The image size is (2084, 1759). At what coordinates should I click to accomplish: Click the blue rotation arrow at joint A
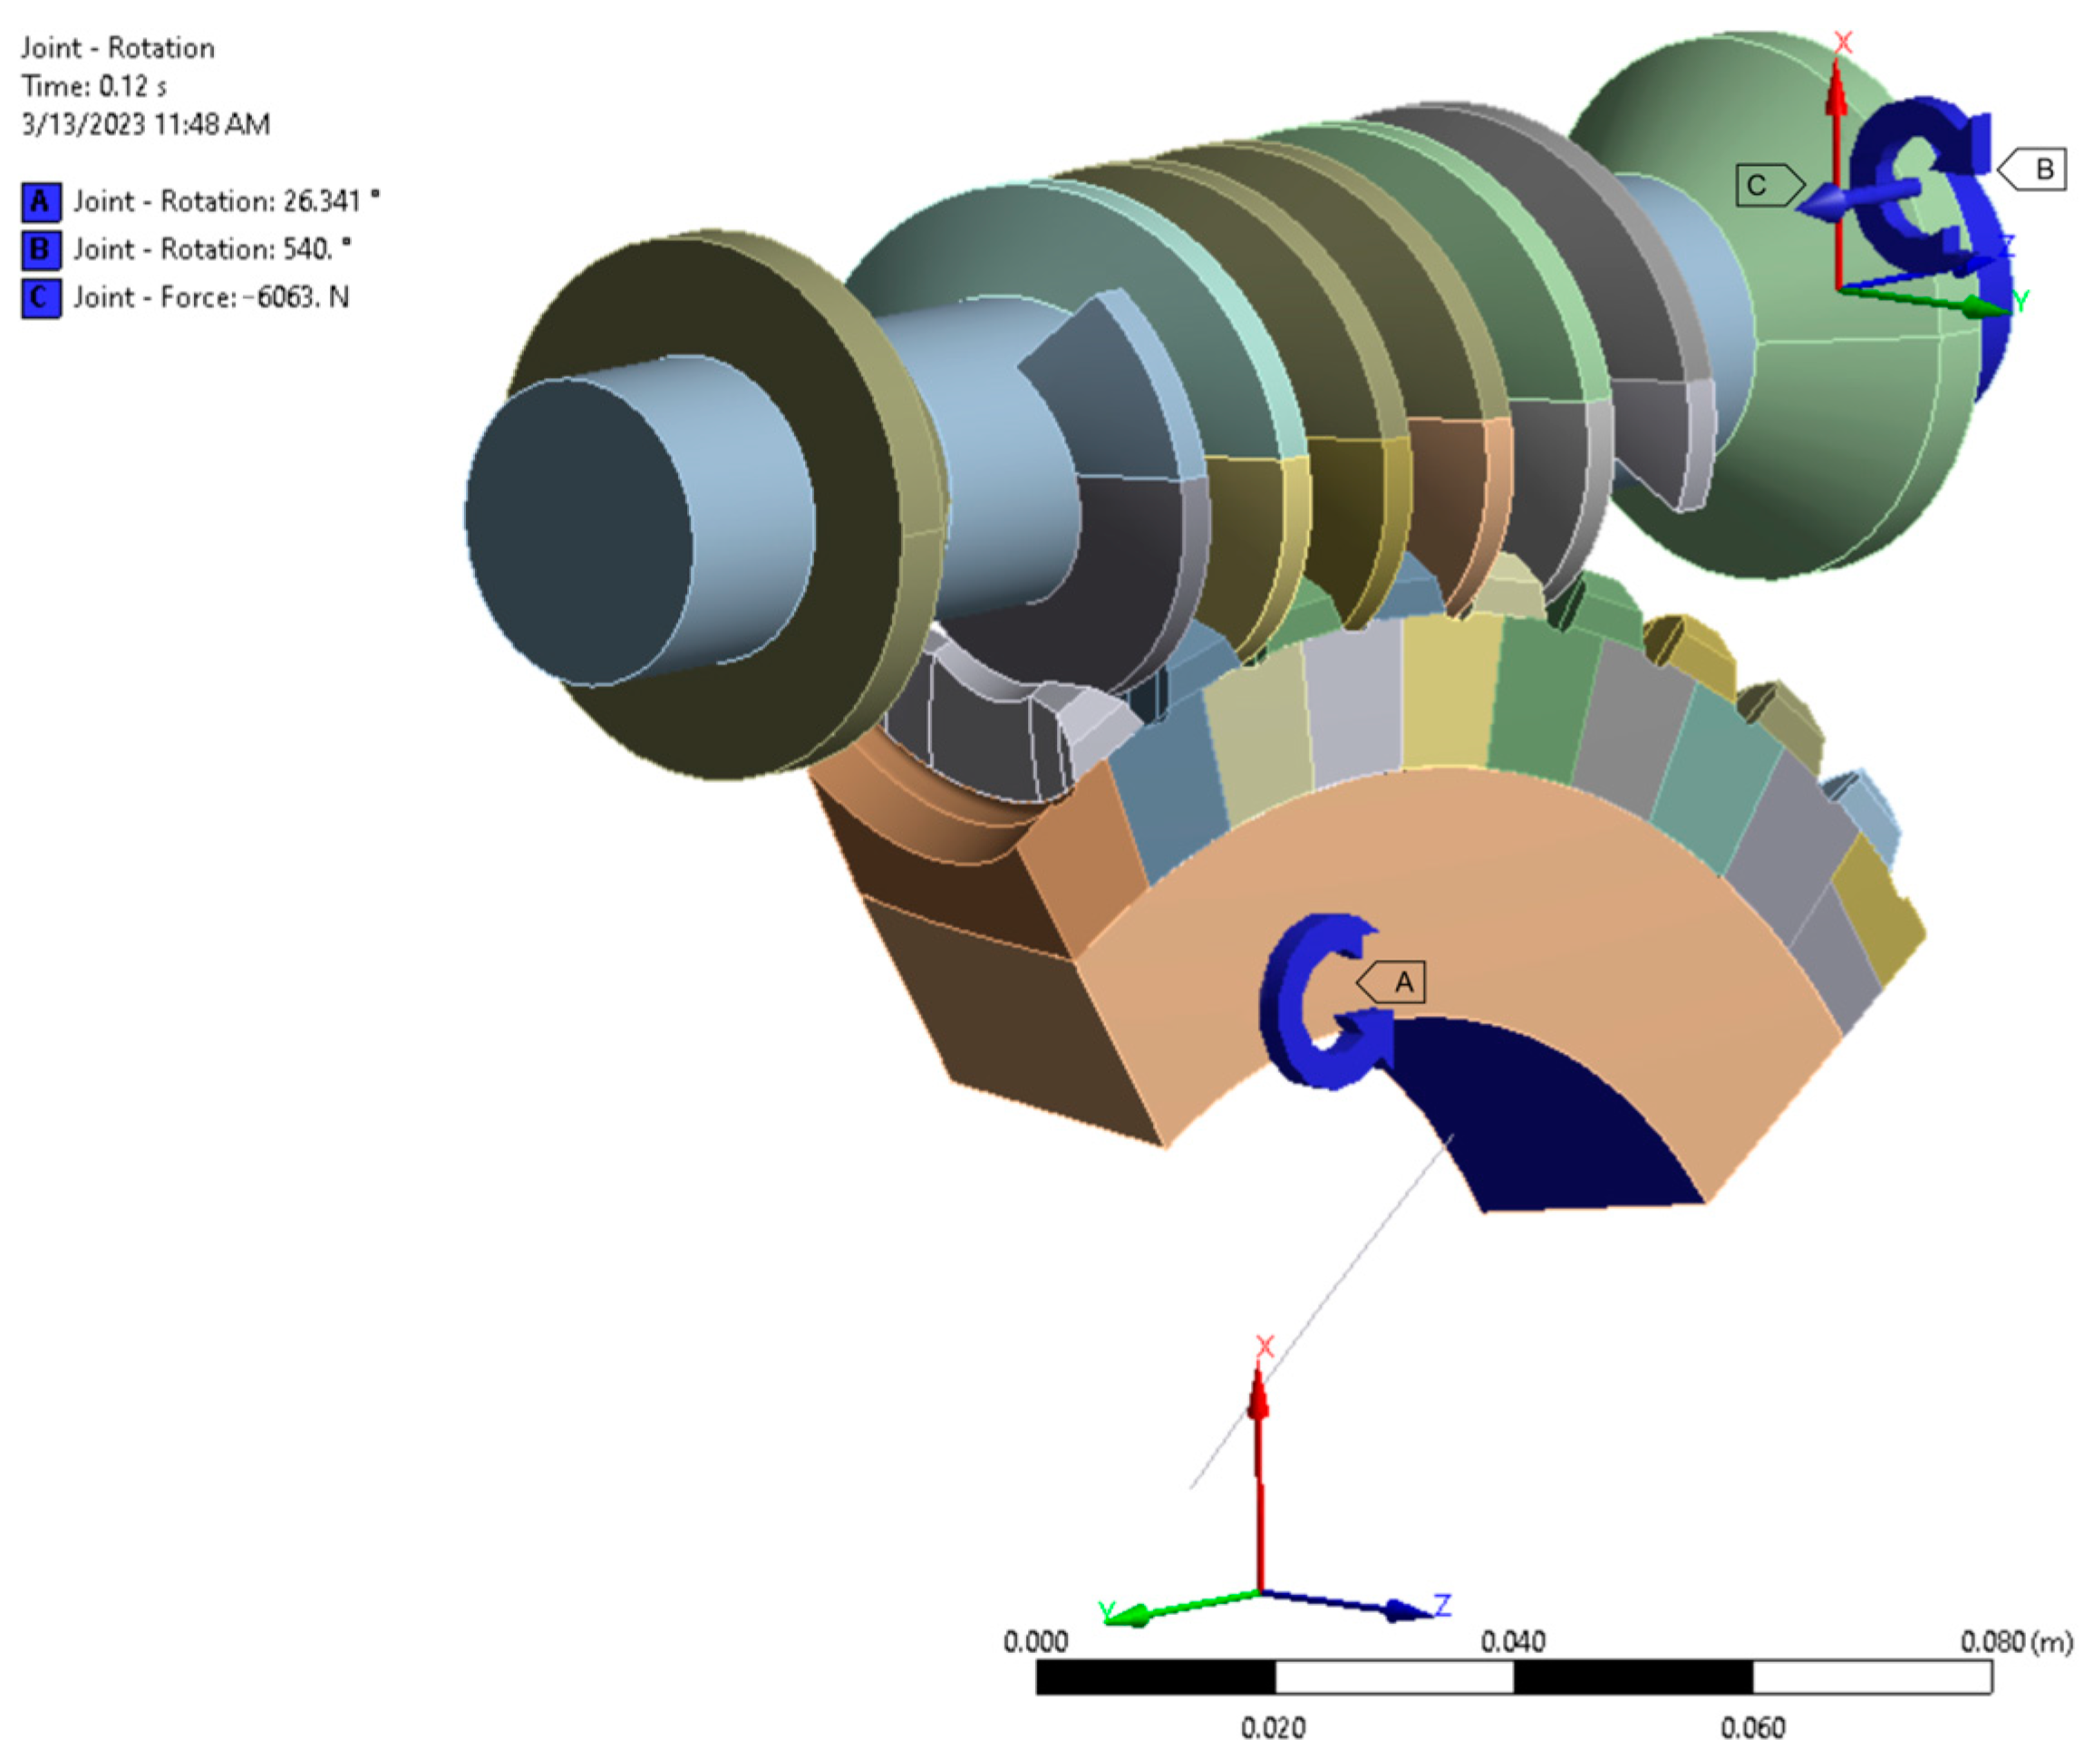1287,1002
